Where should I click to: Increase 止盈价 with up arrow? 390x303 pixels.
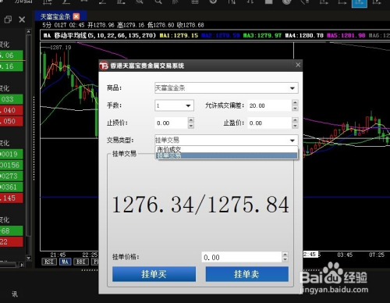(x=295, y=120)
